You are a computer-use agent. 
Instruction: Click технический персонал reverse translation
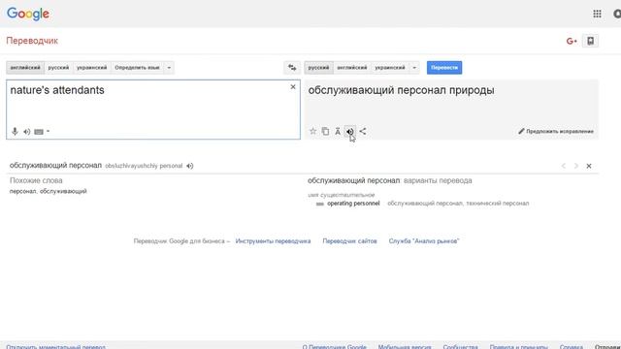click(498, 204)
